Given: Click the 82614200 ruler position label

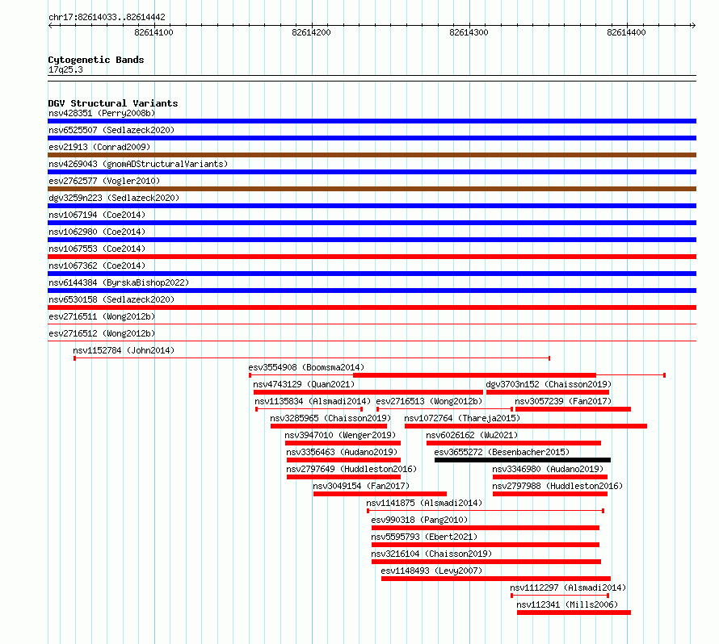Looking at the screenshot, I should (x=311, y=32).
